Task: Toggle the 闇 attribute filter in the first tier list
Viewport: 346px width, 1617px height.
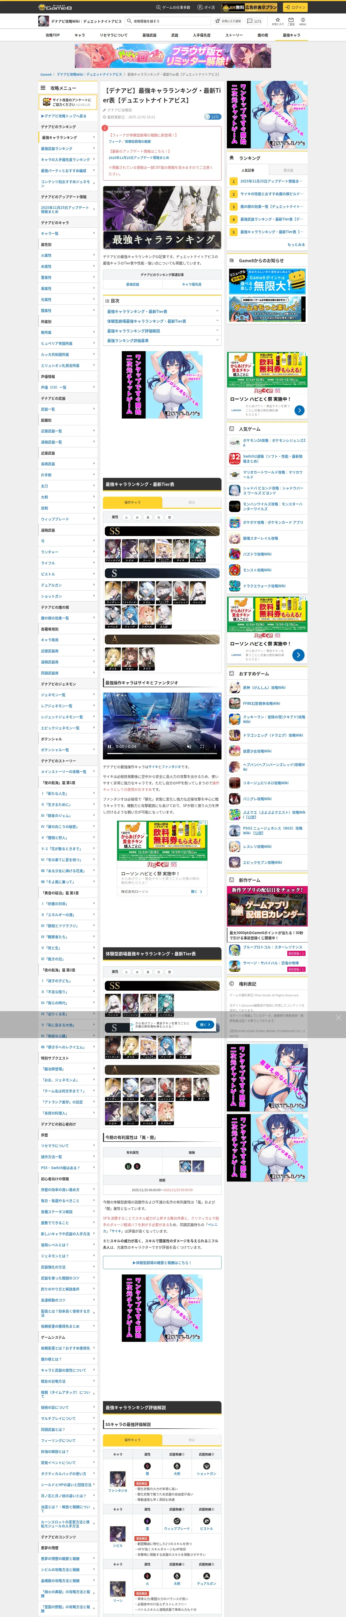Action: coord(169,517)
